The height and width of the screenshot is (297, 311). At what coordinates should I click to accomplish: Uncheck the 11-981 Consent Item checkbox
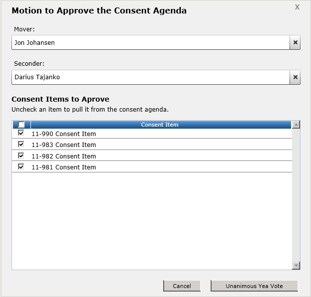pyautogui.click(x=21, y=167)
